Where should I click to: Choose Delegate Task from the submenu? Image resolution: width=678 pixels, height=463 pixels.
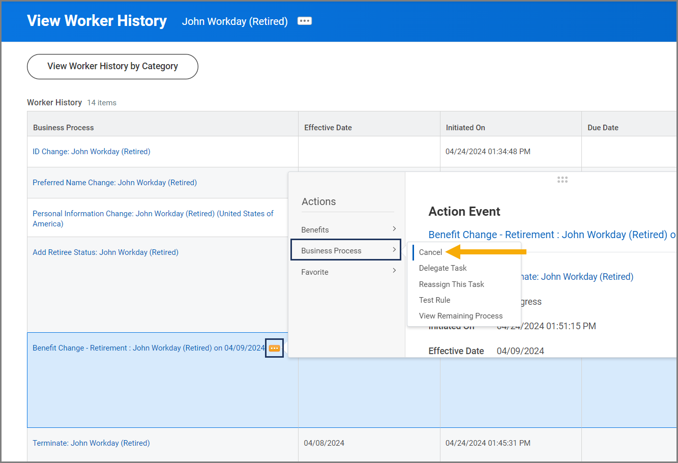pos(443,268)
